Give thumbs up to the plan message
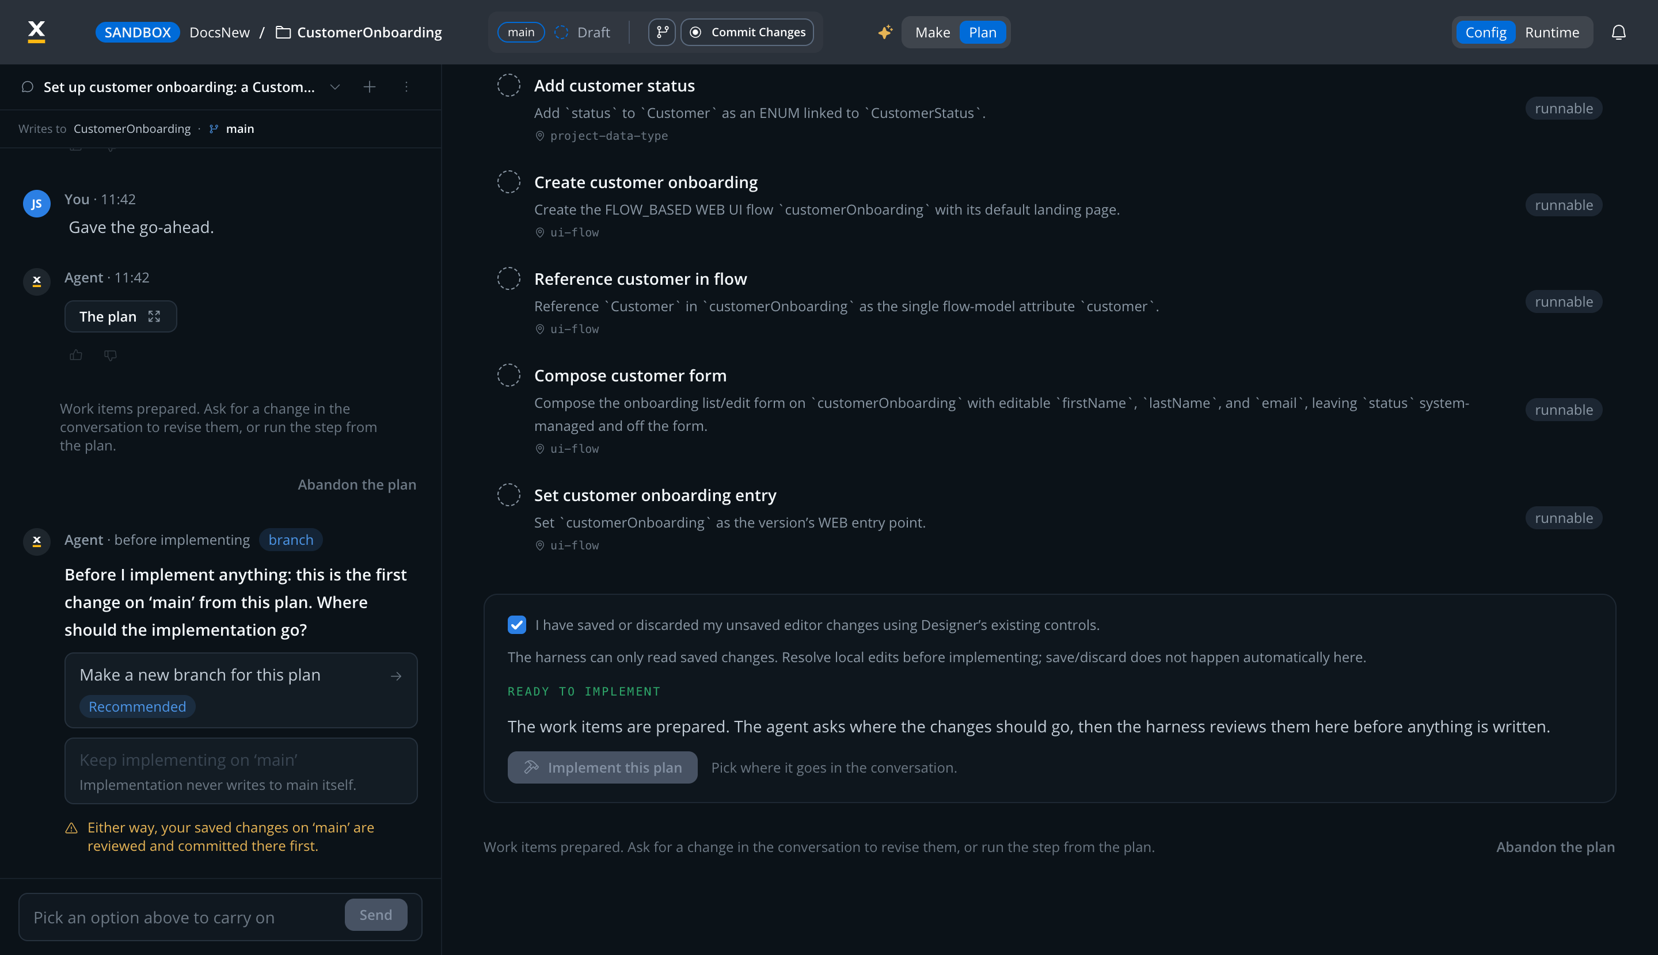This screenshot has width=1658, height=955. point(76,355)
